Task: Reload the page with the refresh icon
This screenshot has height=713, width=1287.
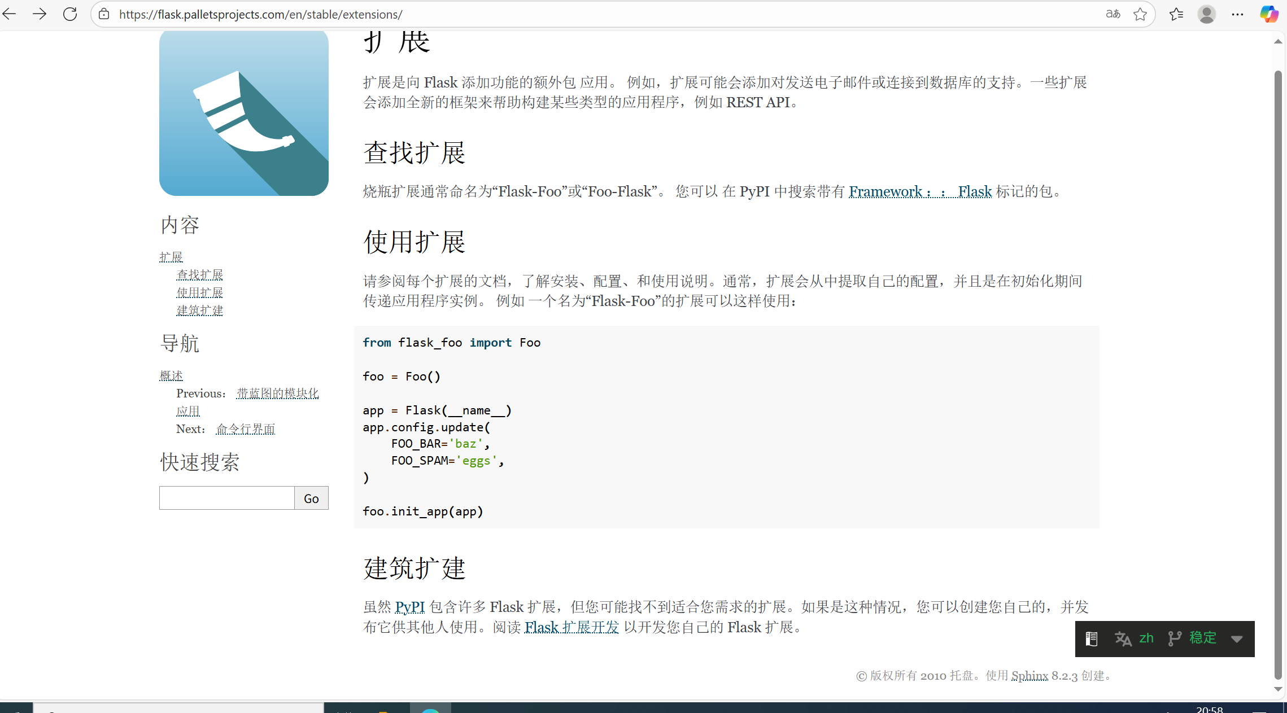Action: 70,14
